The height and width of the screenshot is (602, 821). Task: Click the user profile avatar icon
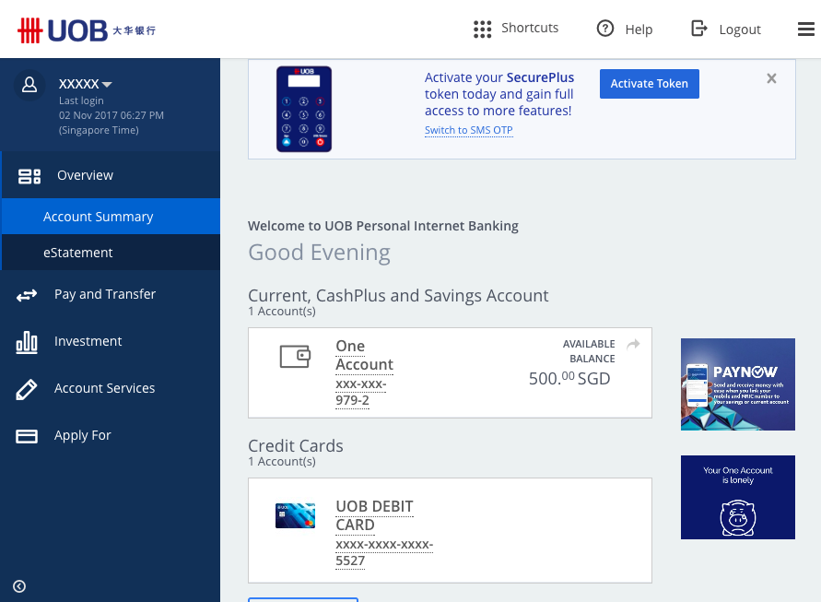click(x=29, y=84)
